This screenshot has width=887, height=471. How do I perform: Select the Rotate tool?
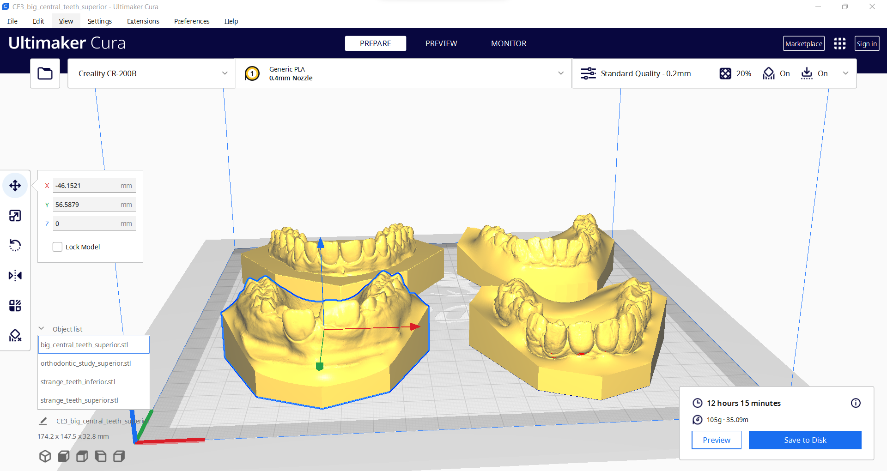(x=15, y=245)
